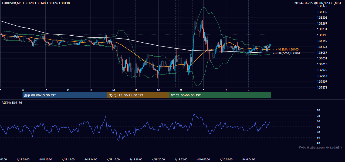The image size is (345, 162).
Task: Click the RSI 70 level label
Action: 318,116
